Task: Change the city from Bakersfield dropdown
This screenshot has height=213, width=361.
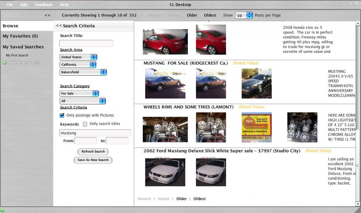Action: point(103,72)
